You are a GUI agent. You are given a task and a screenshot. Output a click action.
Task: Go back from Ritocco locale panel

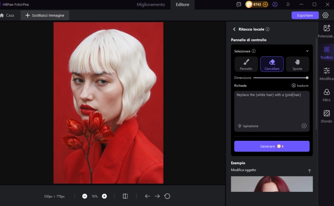(x=234, y=29)
